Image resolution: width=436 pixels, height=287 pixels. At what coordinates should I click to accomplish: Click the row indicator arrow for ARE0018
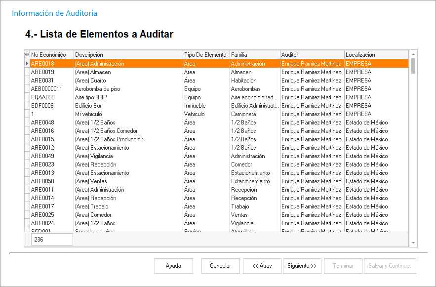(27, 64)
